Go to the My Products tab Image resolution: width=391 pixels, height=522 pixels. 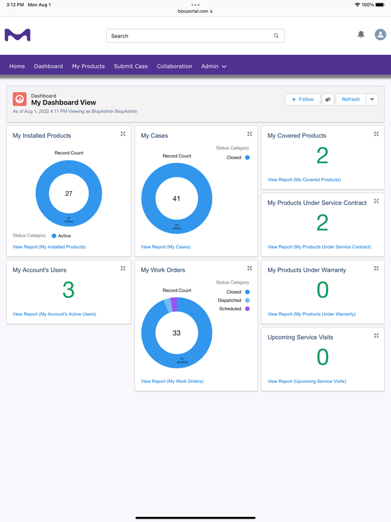pos(88,67)
